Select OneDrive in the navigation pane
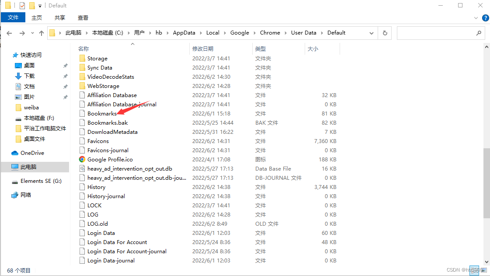490x276 pixels. coord(32,153)
